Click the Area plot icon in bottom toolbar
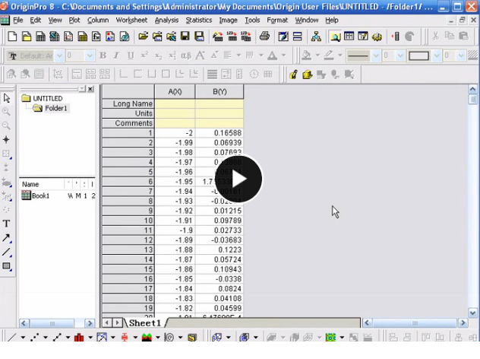Image resolution: width=480 pixels, height=359 pixels. coord(147,337)
